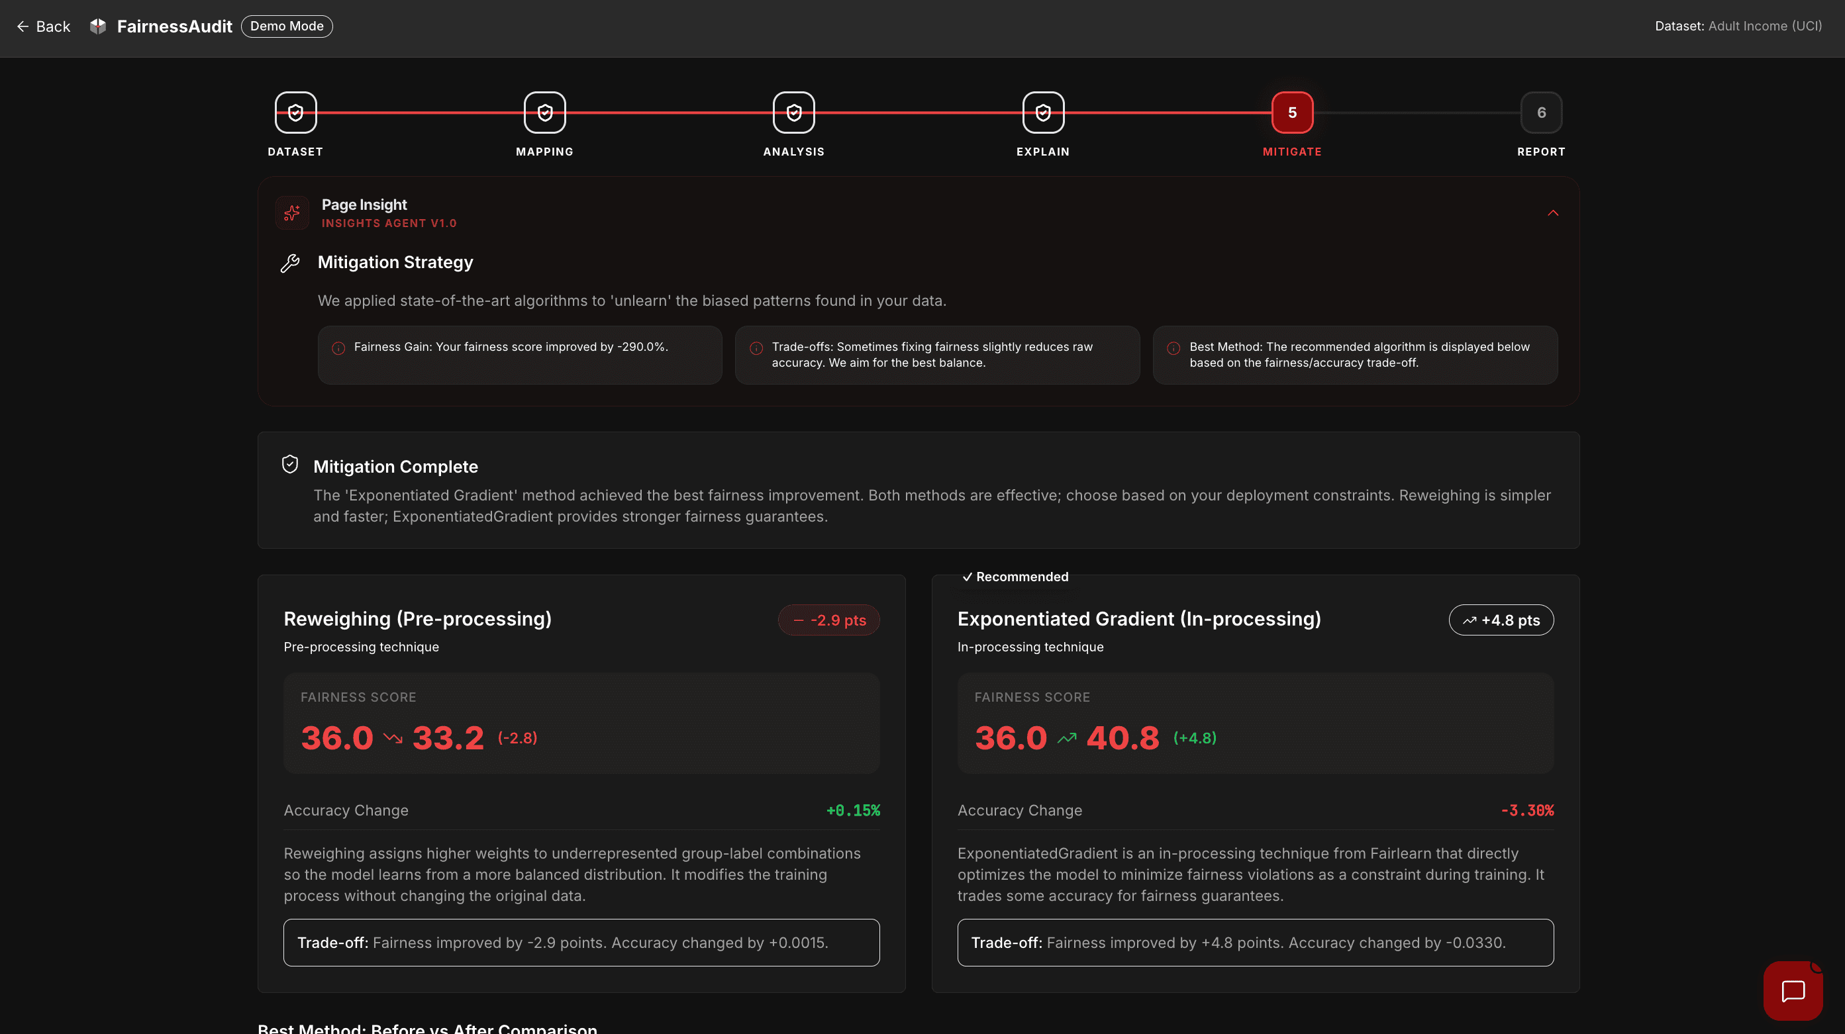Click the Demo Mode badge
Screen dimensions: 1845x1034
point(287,26)
